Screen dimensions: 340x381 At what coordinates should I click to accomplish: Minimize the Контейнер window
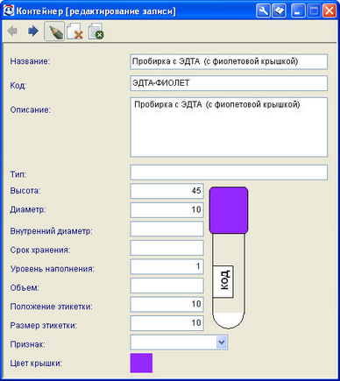coord(298,11)
